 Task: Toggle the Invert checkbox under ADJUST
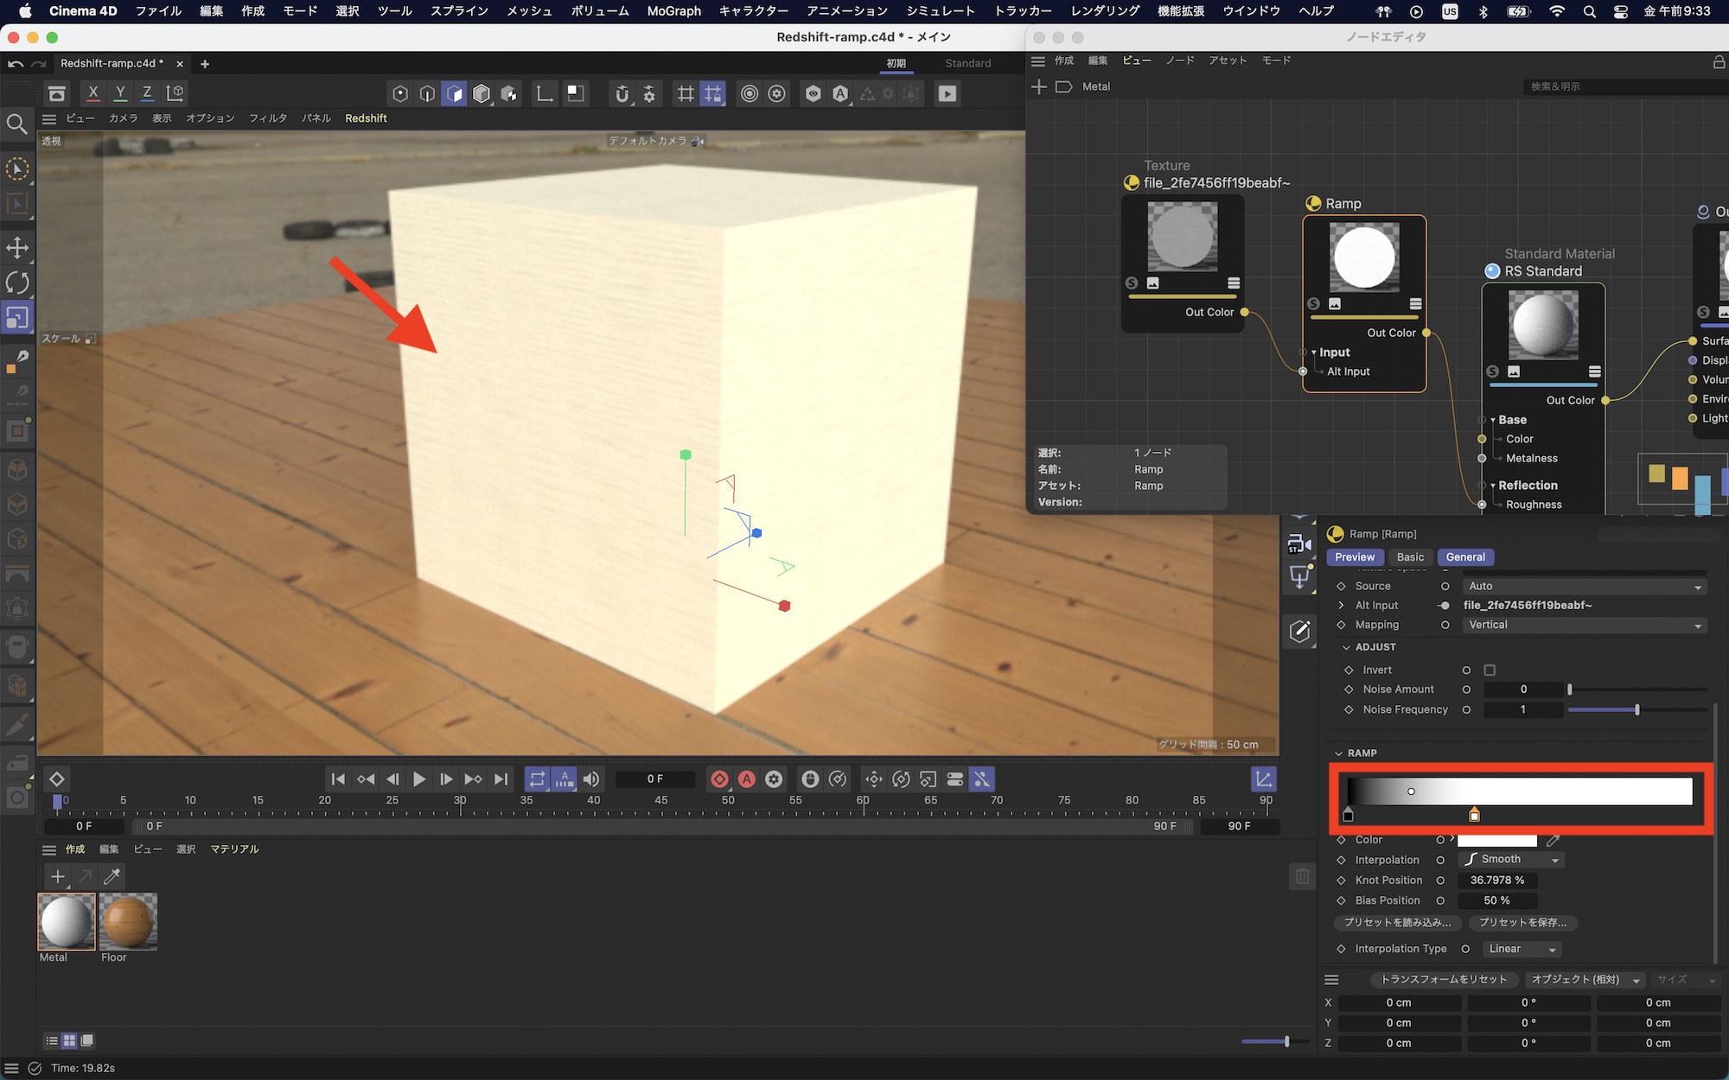point(1490,670)
